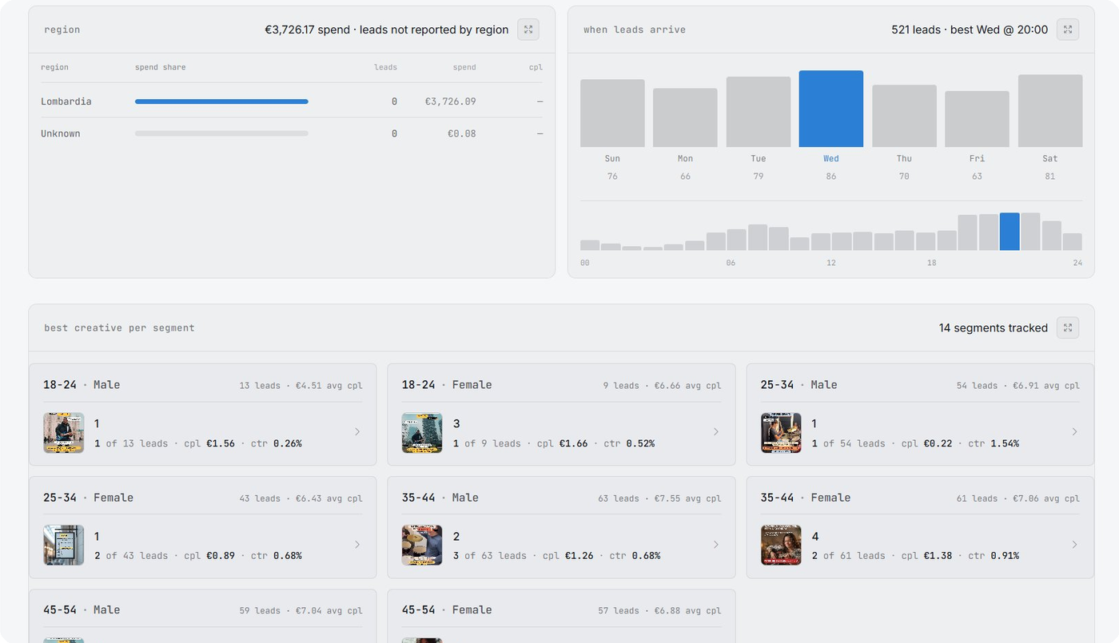Click the 35-44 · Male segment heading
The width and height of the screenshot is (1119, 643).
tap(440, 497)
